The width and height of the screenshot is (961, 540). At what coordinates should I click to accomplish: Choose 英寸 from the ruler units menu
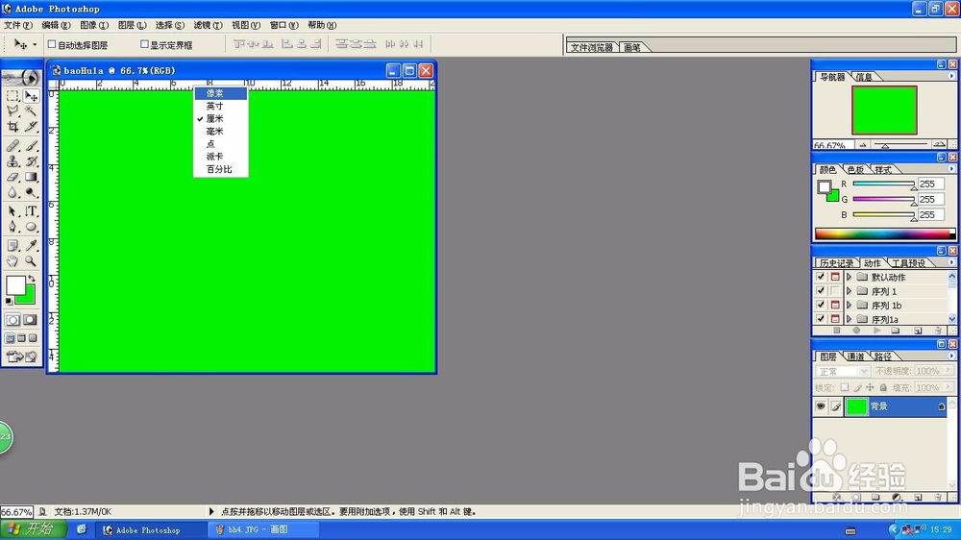221,106
